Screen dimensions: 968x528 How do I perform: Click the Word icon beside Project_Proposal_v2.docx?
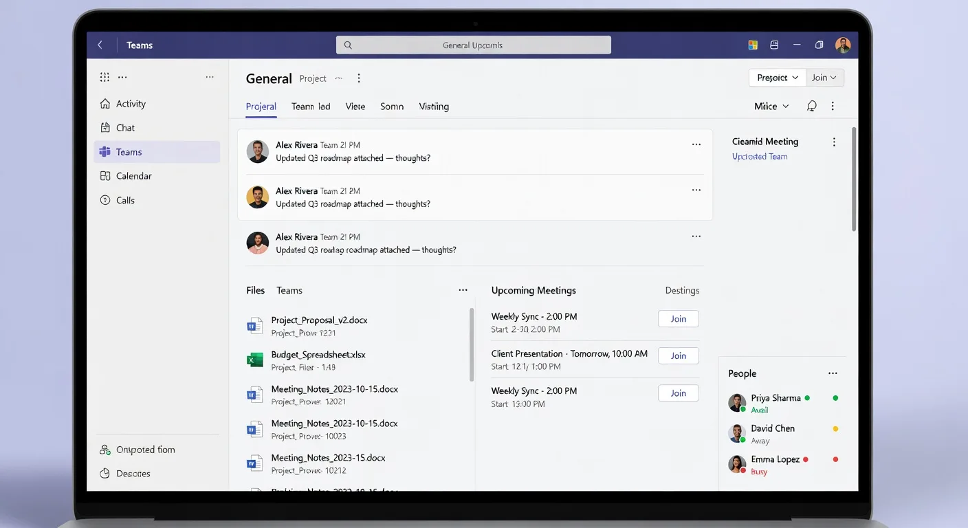pos(254,325)
